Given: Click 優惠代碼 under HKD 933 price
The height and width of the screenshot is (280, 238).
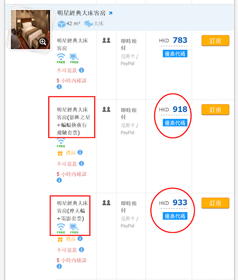Looking at the screenshot, I should pyautogui.click(x=175, y=216).
